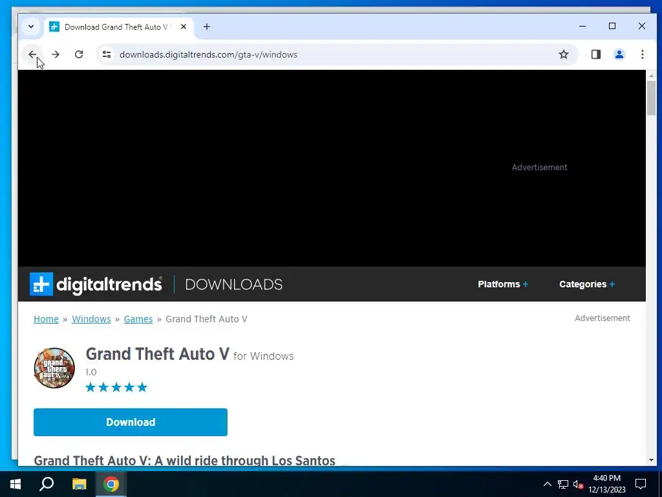Click the scrollbar up arrow
662x497 pixels.
click(651, 76)
